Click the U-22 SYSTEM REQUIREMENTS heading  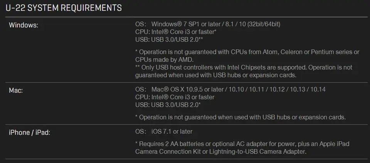tap(64, 8)
